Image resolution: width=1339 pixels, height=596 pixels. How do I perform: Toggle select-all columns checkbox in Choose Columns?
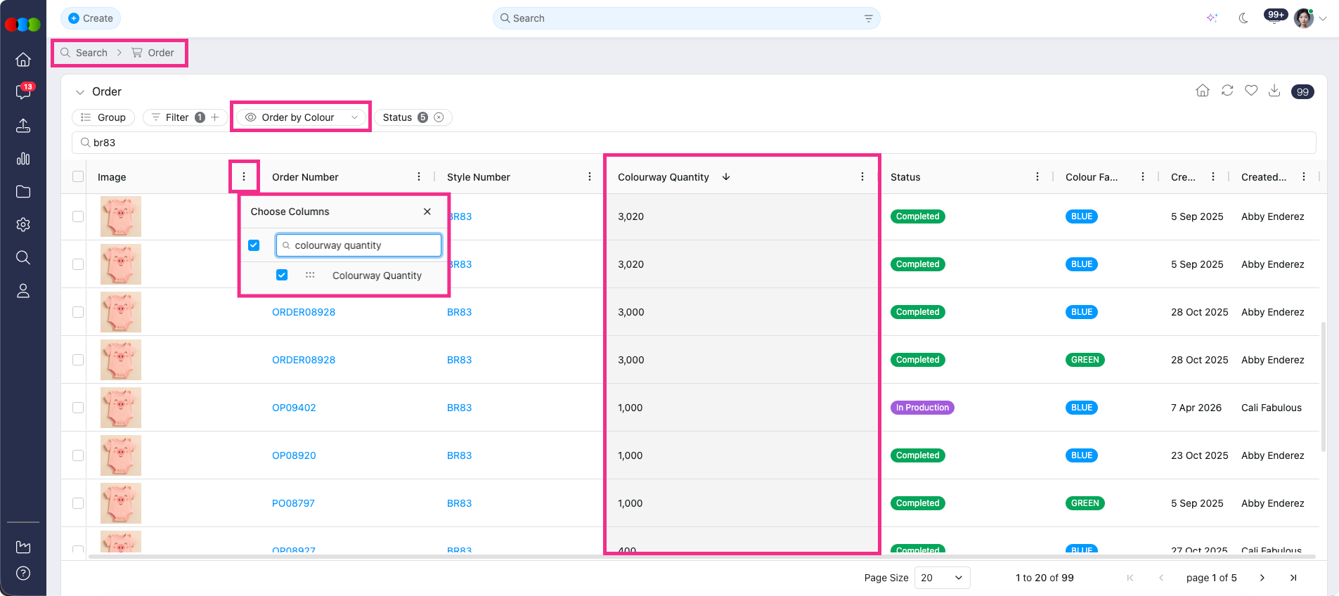(x=254, y=245)
